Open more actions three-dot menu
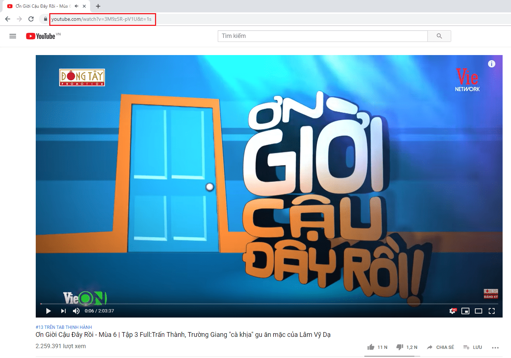This screenshot has height=358, width=511. coord(495,347)
